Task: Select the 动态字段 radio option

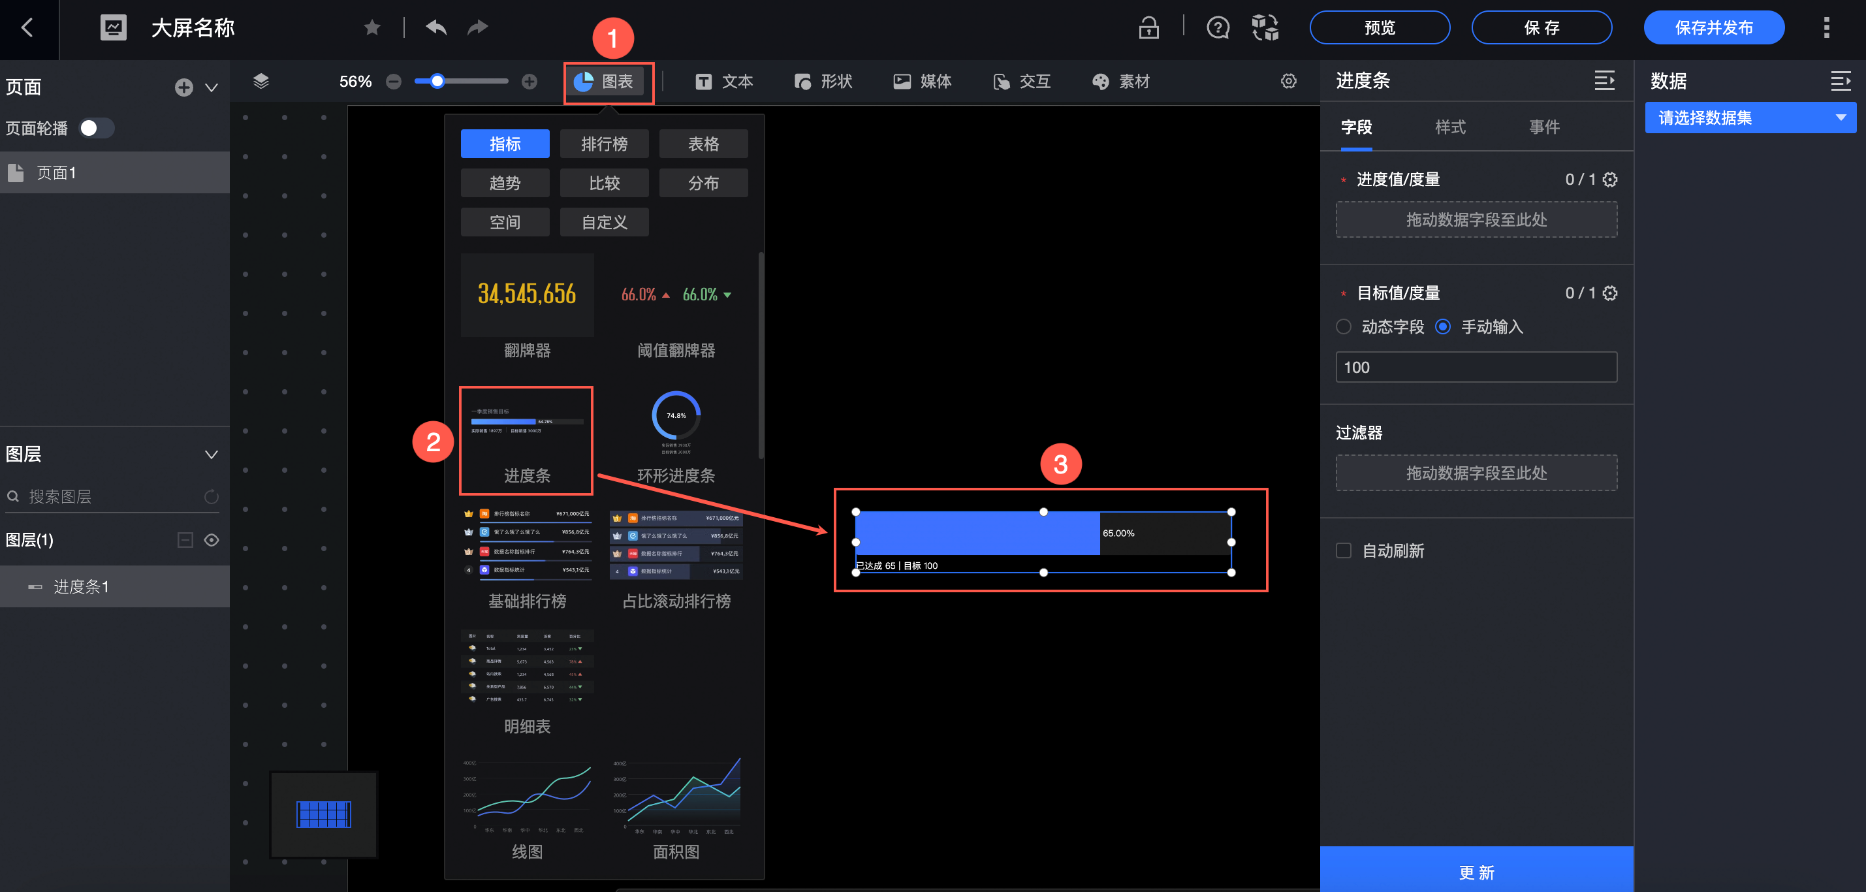Action: pyautogui.click(x=1344, y=327)
